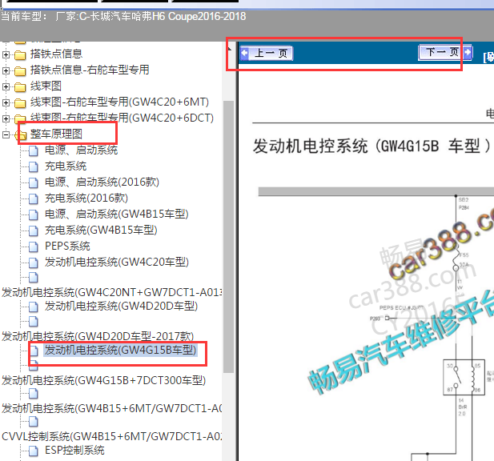The height and width of the screenshot is (461, 494).
Task: Select 线束图-右舵车型专用(GW4C20+6DCT) label
Action: [122, 118]
